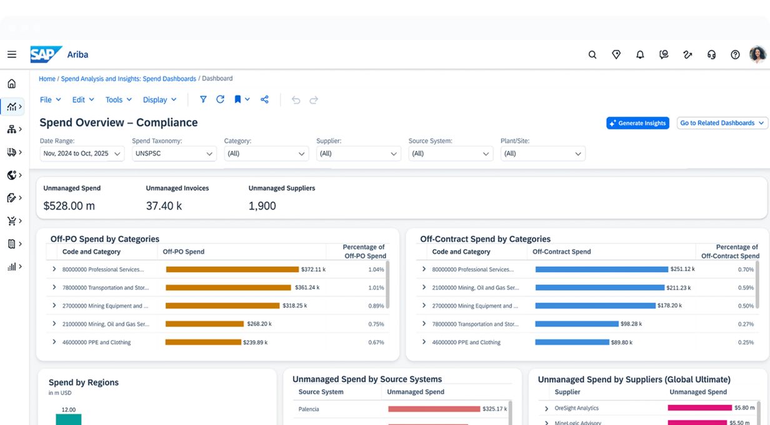This screenshot has height=425, width=770.
Task: Open Go to Related Dashboards dropdown
Action: 722,123
